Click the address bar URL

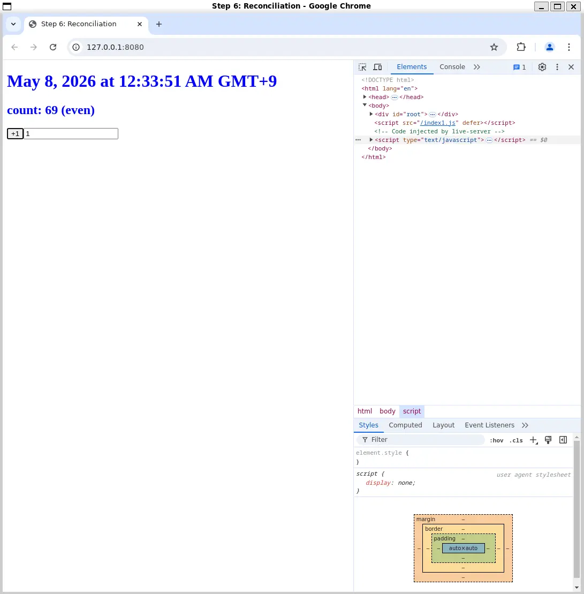pyautogui.click(x=115, y=47)
